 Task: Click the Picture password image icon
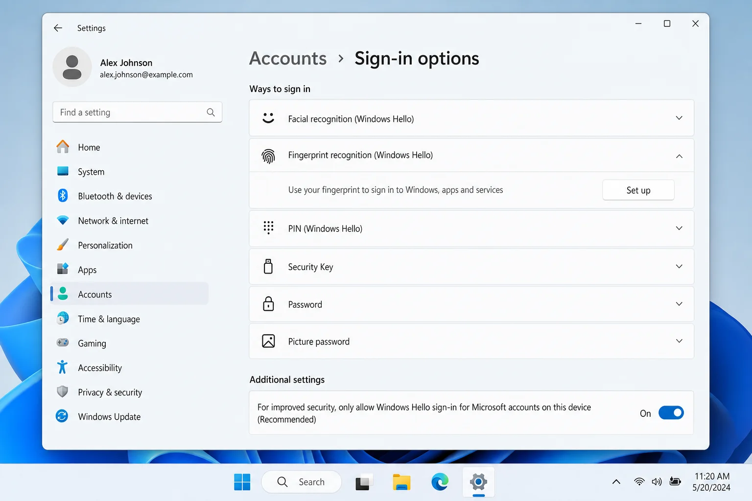click(268, 341)
